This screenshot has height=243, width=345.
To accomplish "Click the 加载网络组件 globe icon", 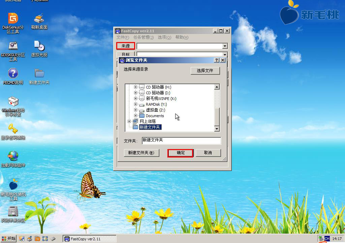I will pos(13,159).
